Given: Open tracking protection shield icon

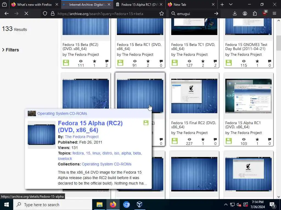Looking at the screenshot, I should click(x=45, y=14).
